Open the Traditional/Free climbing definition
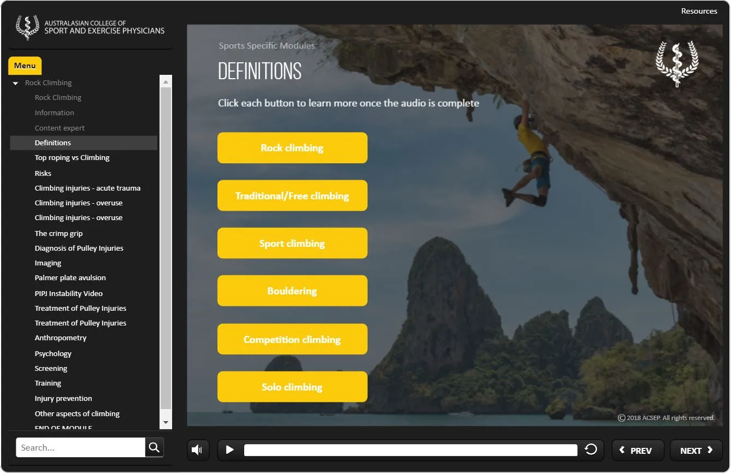731x473 pixels. [x=292, y=196]
